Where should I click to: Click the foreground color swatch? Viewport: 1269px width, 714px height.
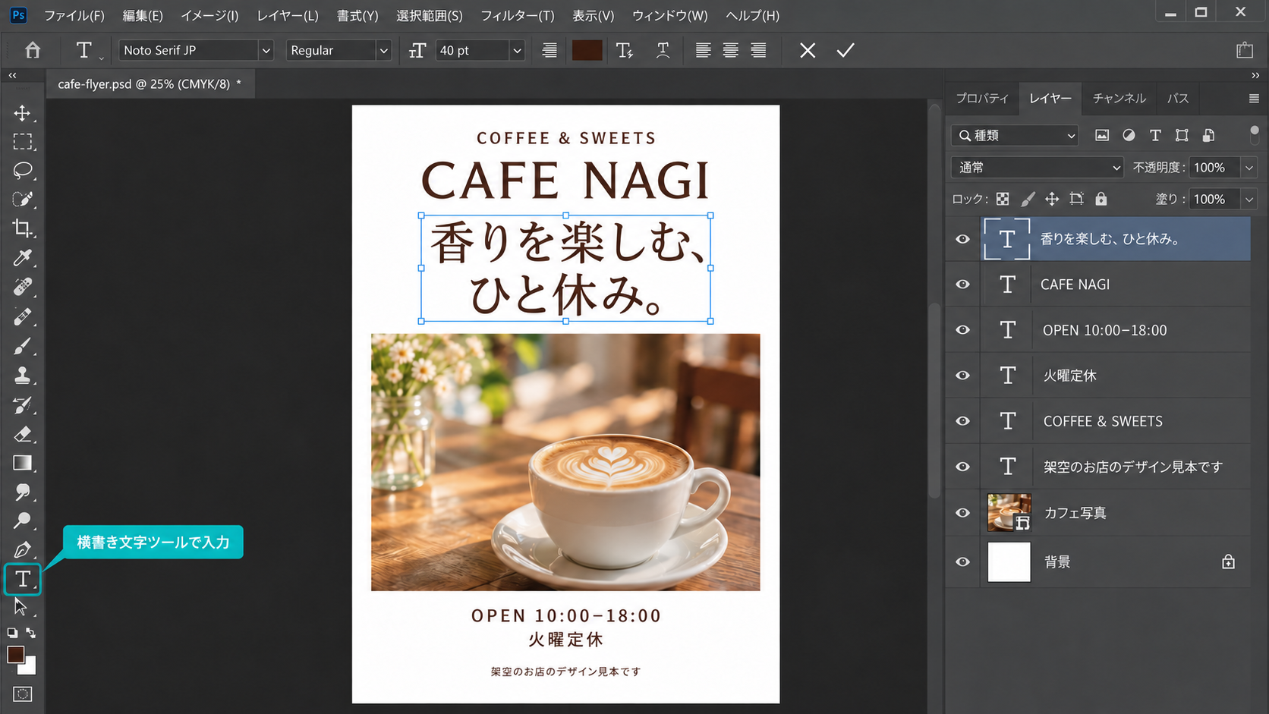[16, 655]
